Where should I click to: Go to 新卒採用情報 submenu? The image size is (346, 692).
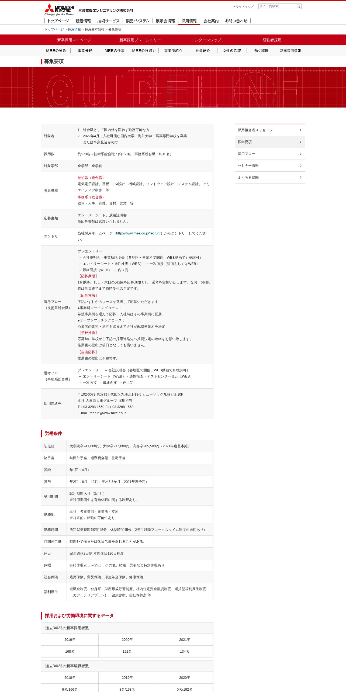click(290, 51)
